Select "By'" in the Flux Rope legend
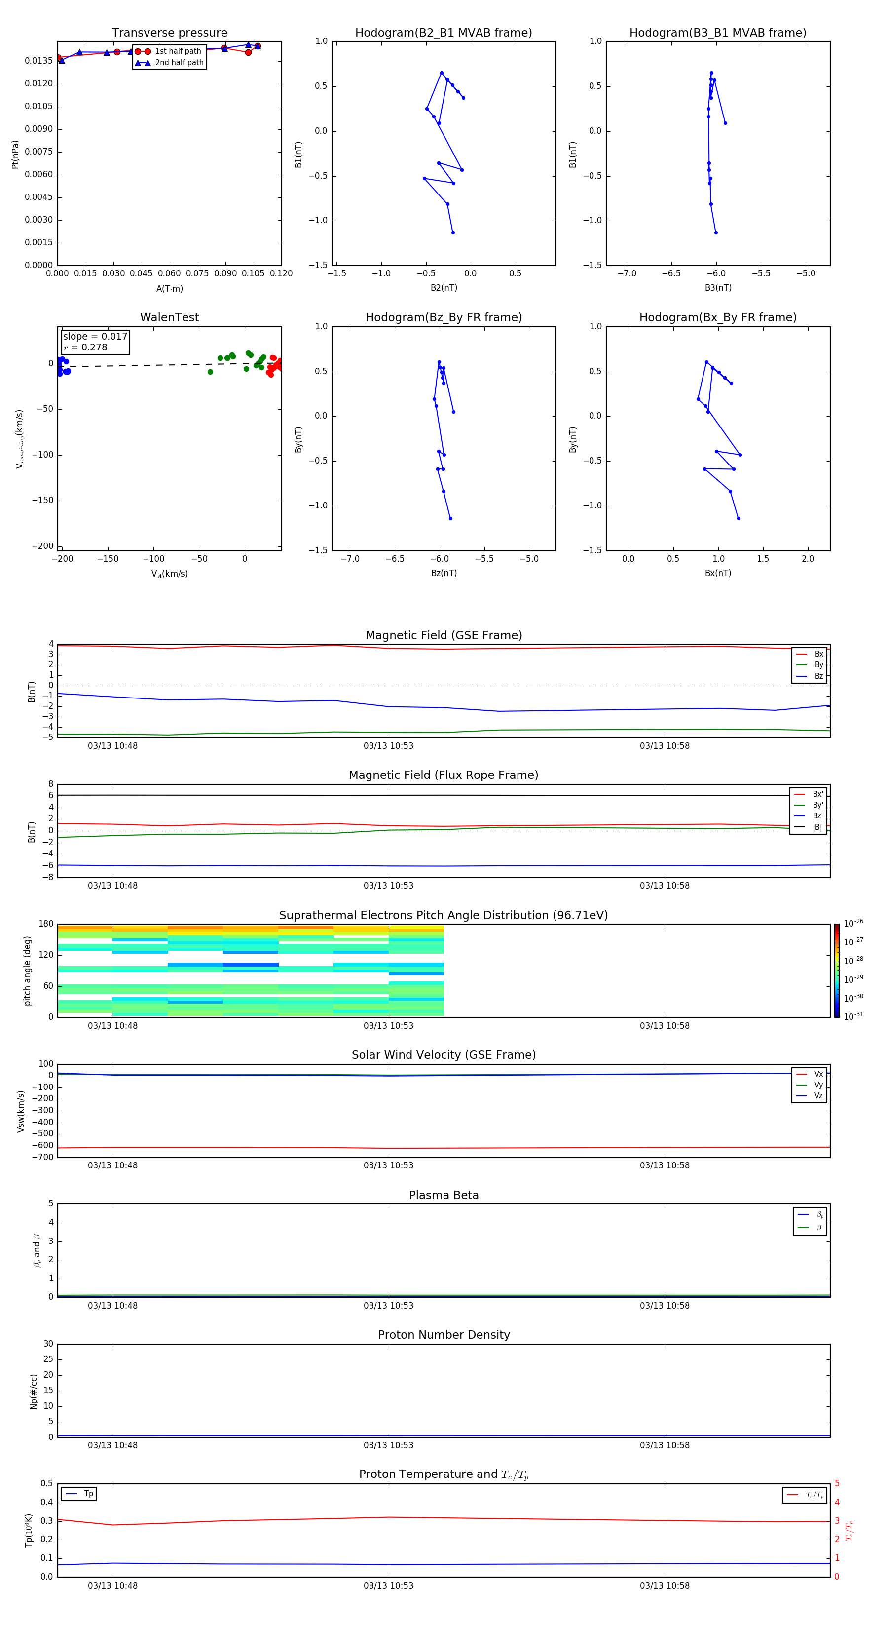888x1629 pixels. pyautogui.click(x=809, y=806)
